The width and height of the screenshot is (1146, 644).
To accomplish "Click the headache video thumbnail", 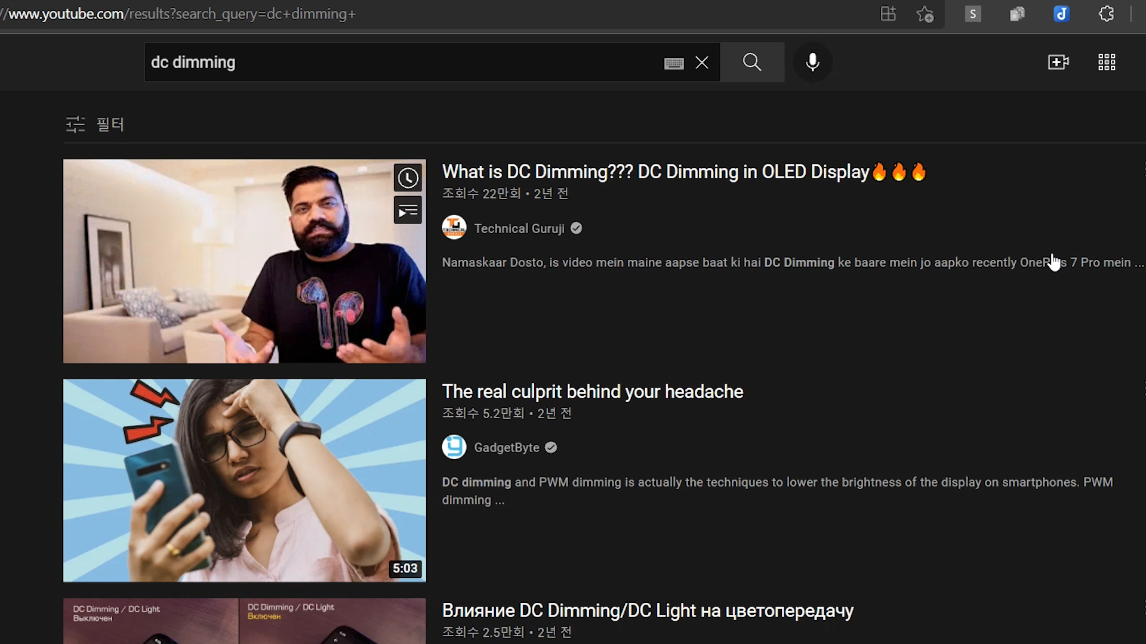I will 245,480.
